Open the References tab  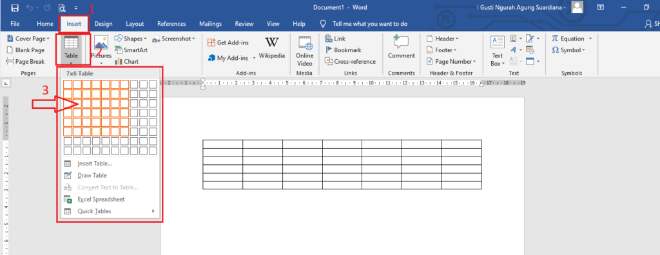171,24
